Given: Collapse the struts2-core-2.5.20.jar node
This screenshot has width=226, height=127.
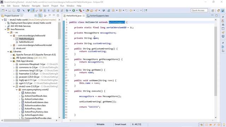Looking at the screenshot, I should click(x=14, y=86).
